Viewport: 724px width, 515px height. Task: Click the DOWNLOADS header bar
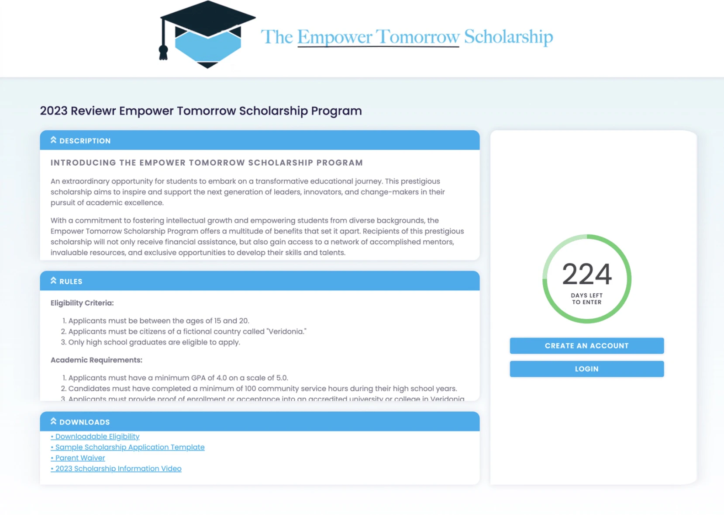(260, 421)
